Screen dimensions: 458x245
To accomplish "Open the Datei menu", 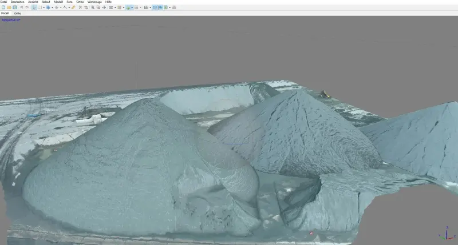I will click(3, 2).
